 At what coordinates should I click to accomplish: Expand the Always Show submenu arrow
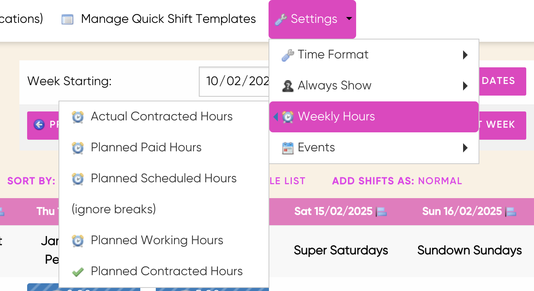(x=465, y=86)
